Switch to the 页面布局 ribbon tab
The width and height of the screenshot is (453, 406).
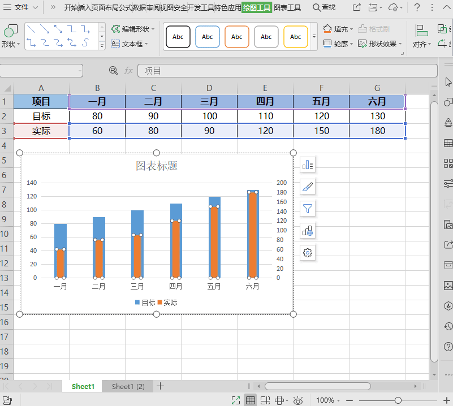click(105, 7)
